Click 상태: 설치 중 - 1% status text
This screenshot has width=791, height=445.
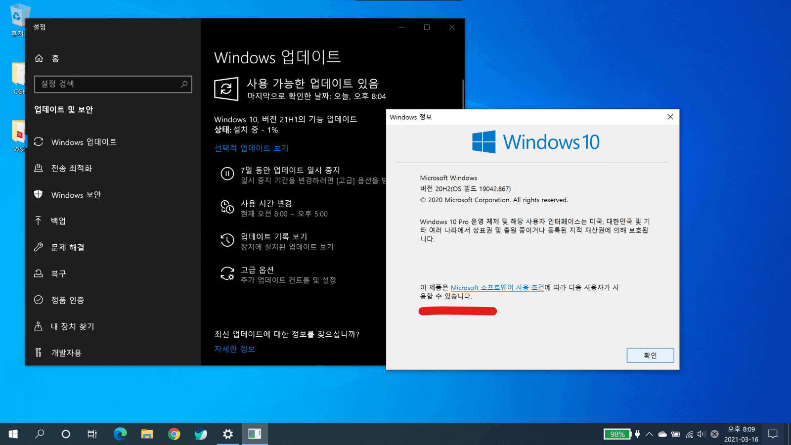click(x=246, y=130)
